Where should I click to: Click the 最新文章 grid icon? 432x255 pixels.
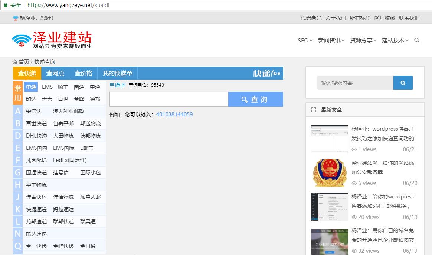tap(314, 110)
